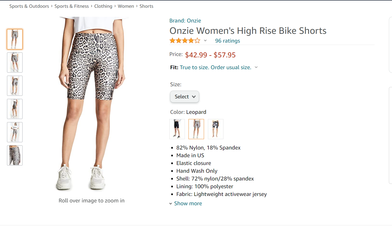
Task: Open the 96 ratings link
Action: (227, 41)
